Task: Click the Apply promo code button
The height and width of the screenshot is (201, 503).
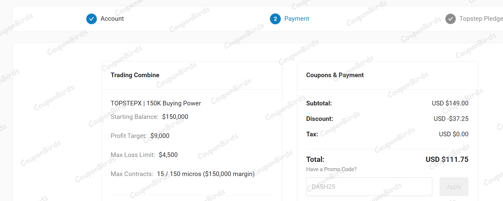Action: click(454, 187)
